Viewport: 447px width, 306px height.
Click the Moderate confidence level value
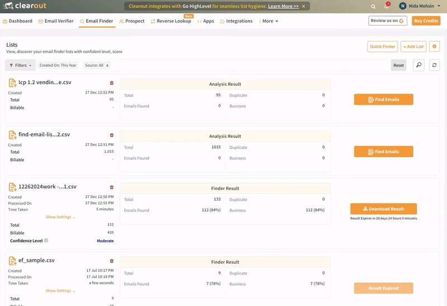point(105,241)
